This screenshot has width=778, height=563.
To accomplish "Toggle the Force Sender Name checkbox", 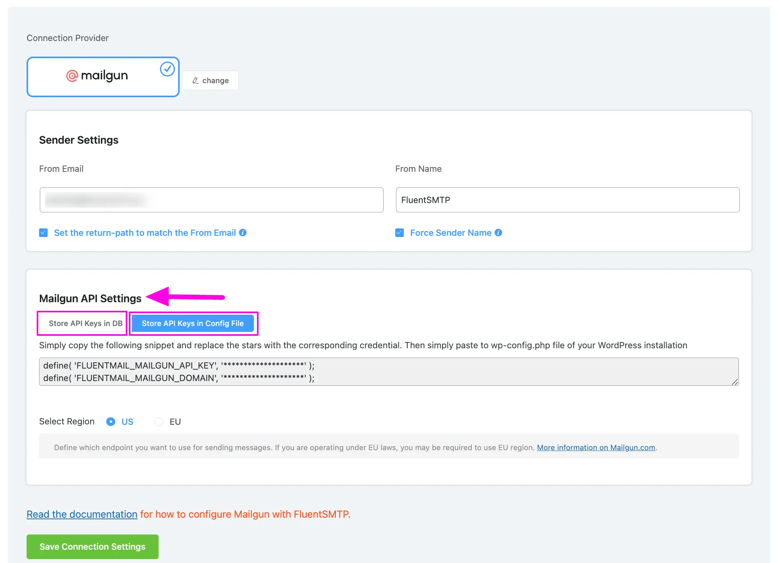I will click(x=400, y=233).
